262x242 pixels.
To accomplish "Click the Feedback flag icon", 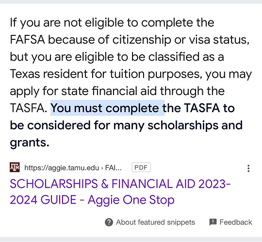I will (x=213, y=222).
